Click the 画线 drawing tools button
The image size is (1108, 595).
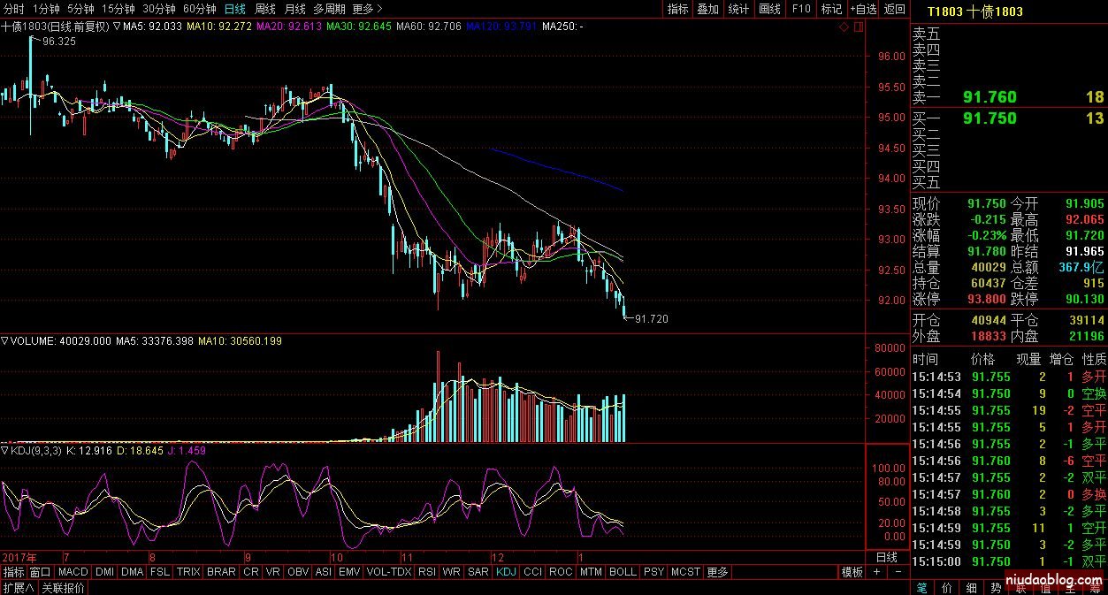click(x=769, y=9)
